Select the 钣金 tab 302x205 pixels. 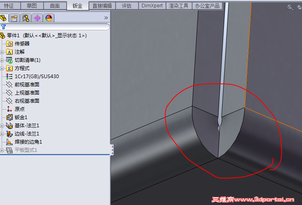coord(78,6)
